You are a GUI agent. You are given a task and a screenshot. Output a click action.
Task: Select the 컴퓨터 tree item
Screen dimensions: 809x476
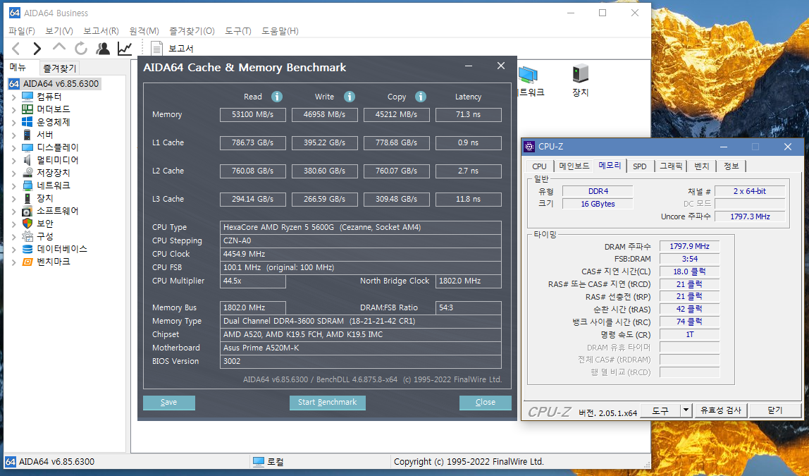[x=49, y=97]
